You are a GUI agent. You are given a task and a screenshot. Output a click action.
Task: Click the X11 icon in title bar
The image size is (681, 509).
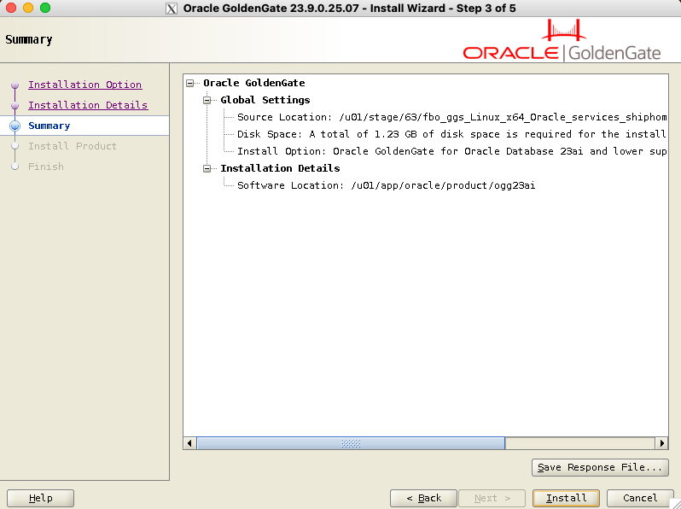(172, 9)
